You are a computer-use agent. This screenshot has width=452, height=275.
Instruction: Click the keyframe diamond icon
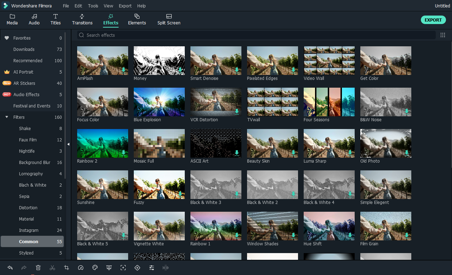click(x=137, y=268)
